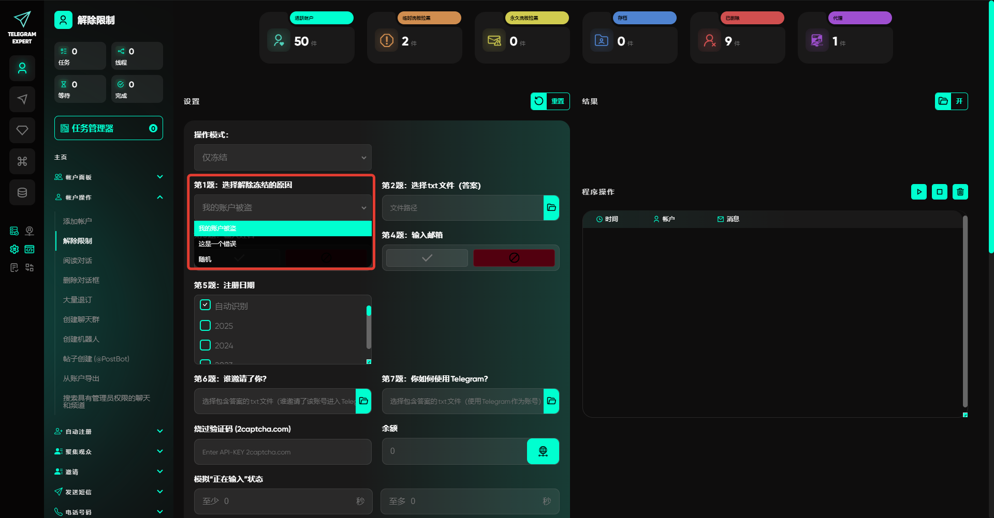Open 创建聊天群 in sidebar
Screen dimensions: 994x518
pos(81,319)
